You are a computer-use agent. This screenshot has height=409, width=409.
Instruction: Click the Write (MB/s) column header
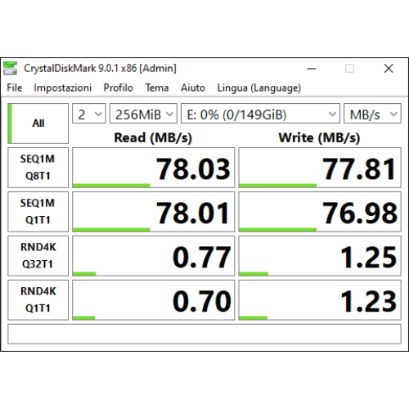pos(319,137)
